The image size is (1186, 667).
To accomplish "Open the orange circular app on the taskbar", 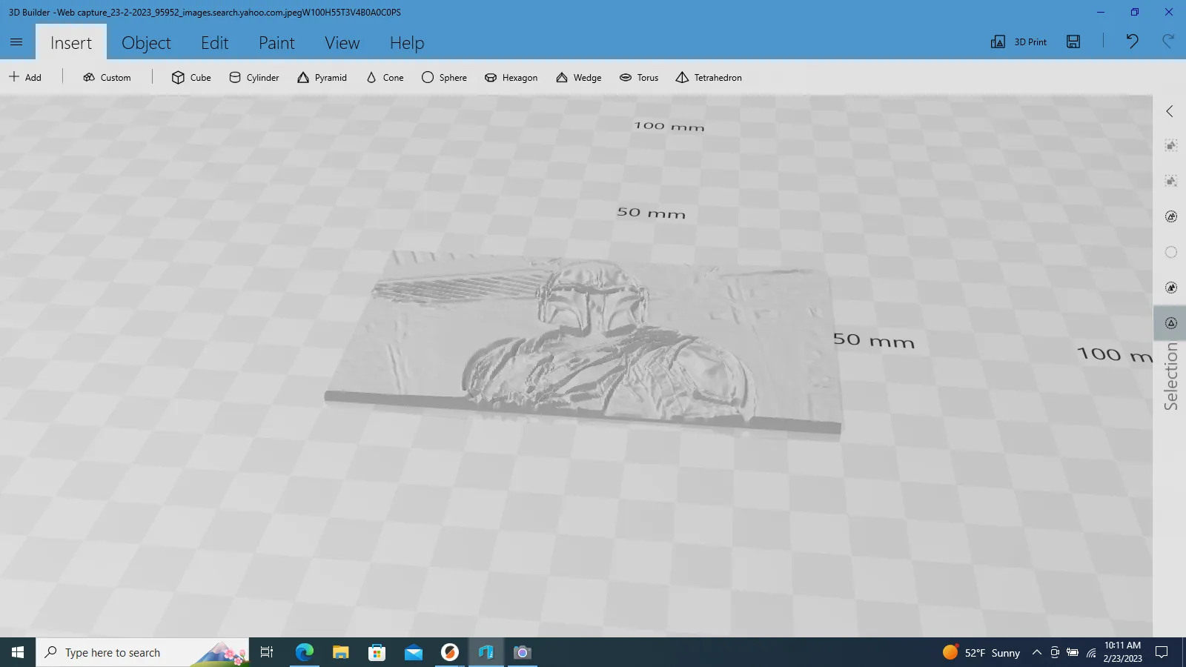I will (449, 652).
